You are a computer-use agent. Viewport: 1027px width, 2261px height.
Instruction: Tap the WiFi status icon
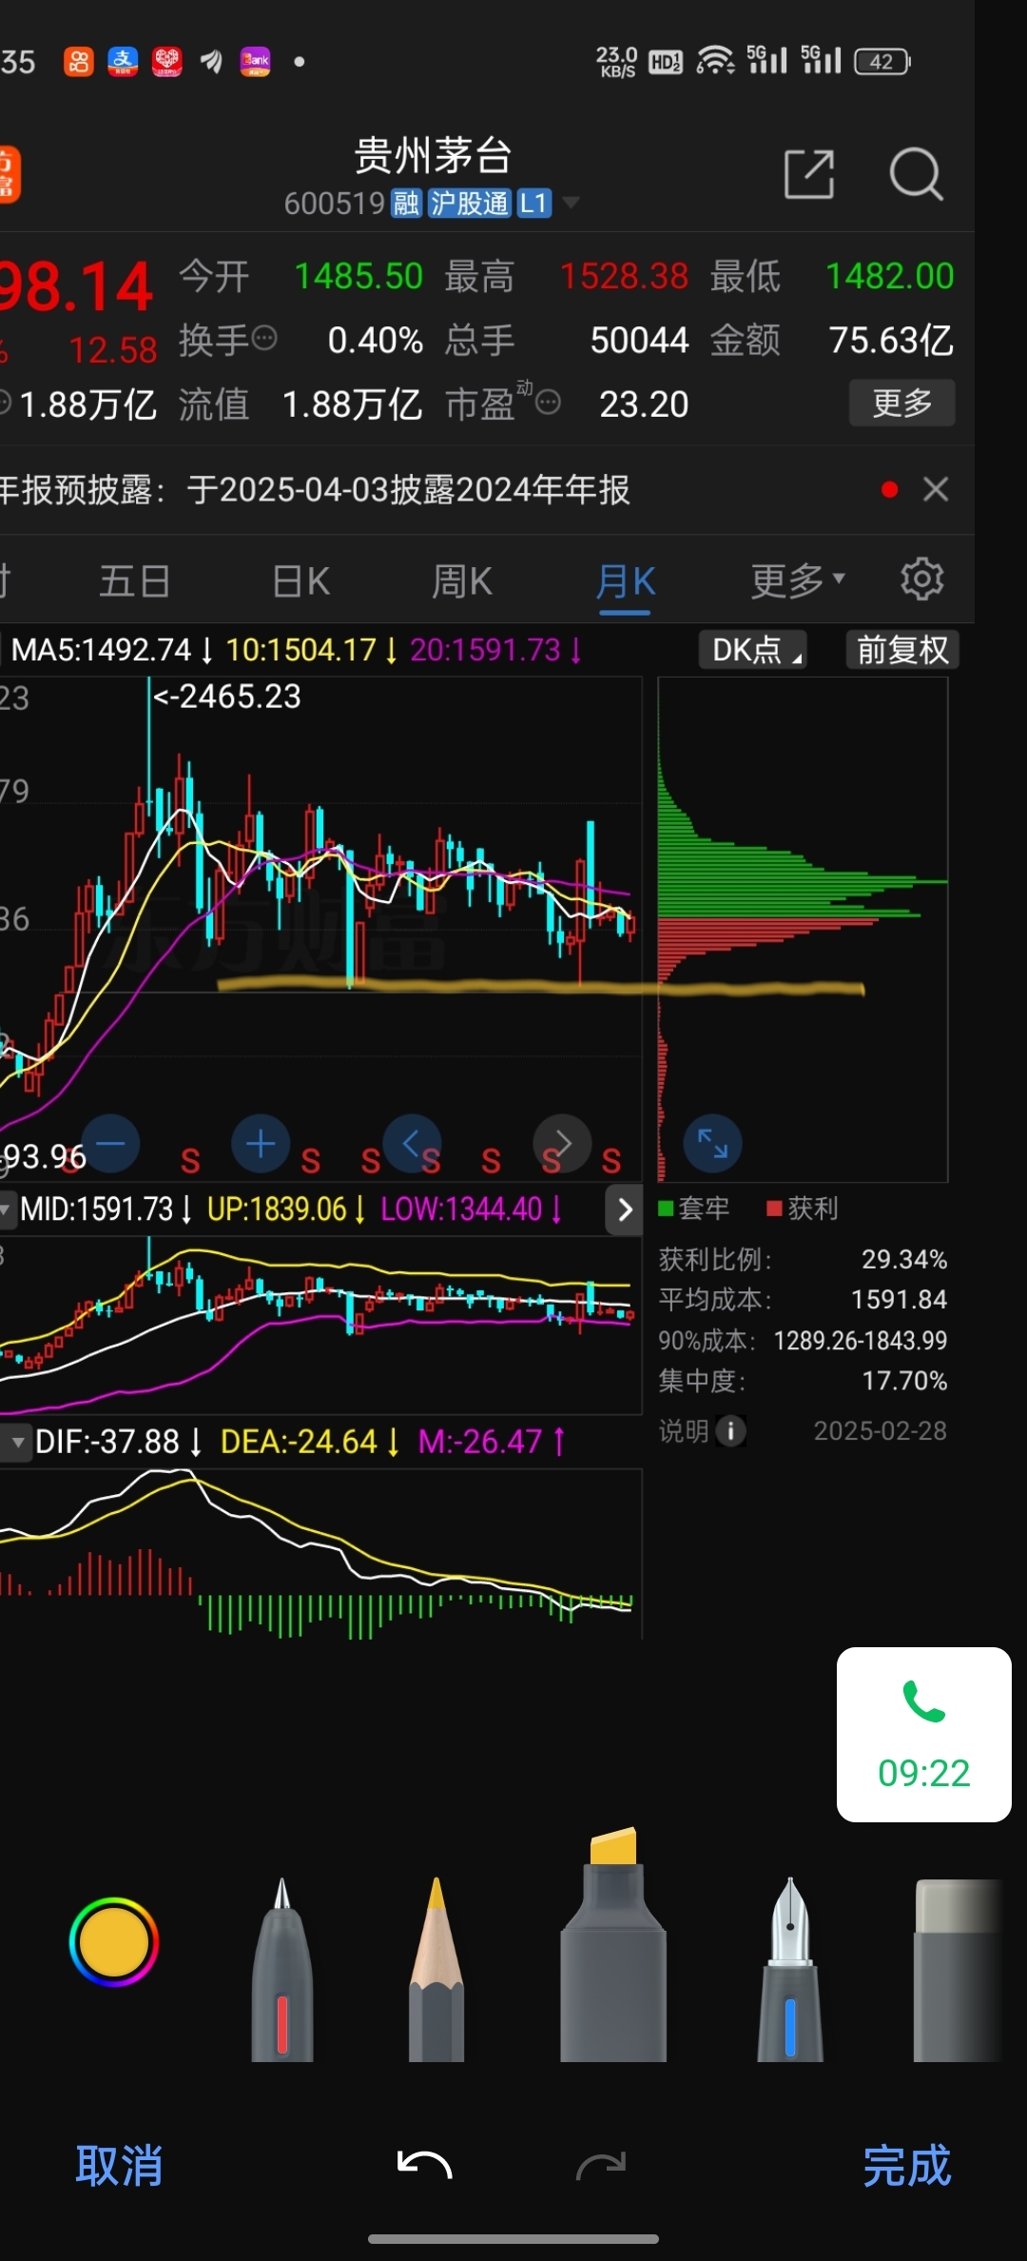point(715,61)
